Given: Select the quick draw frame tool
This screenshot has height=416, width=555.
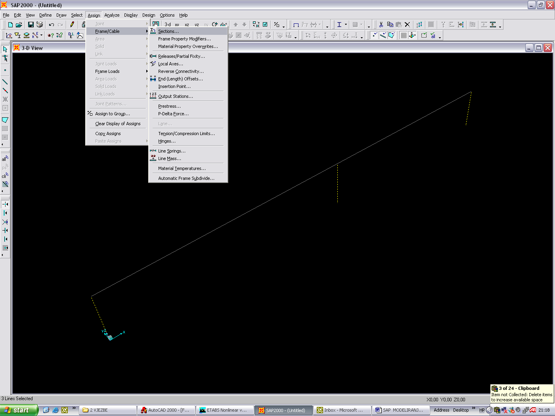Looking at the screenshot, I should tap(5, 90).
